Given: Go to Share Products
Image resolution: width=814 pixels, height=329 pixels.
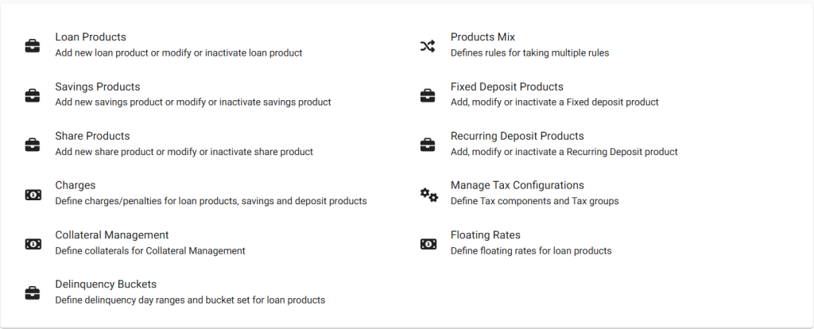Looking at the screenshot, I should pos(92,136).
